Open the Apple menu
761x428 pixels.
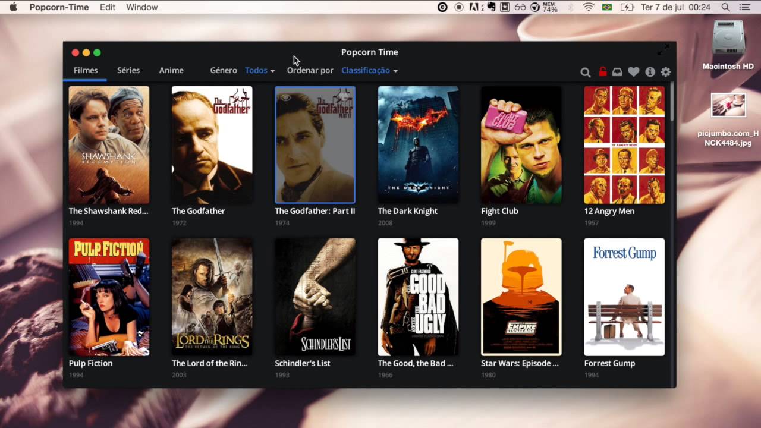14,7
